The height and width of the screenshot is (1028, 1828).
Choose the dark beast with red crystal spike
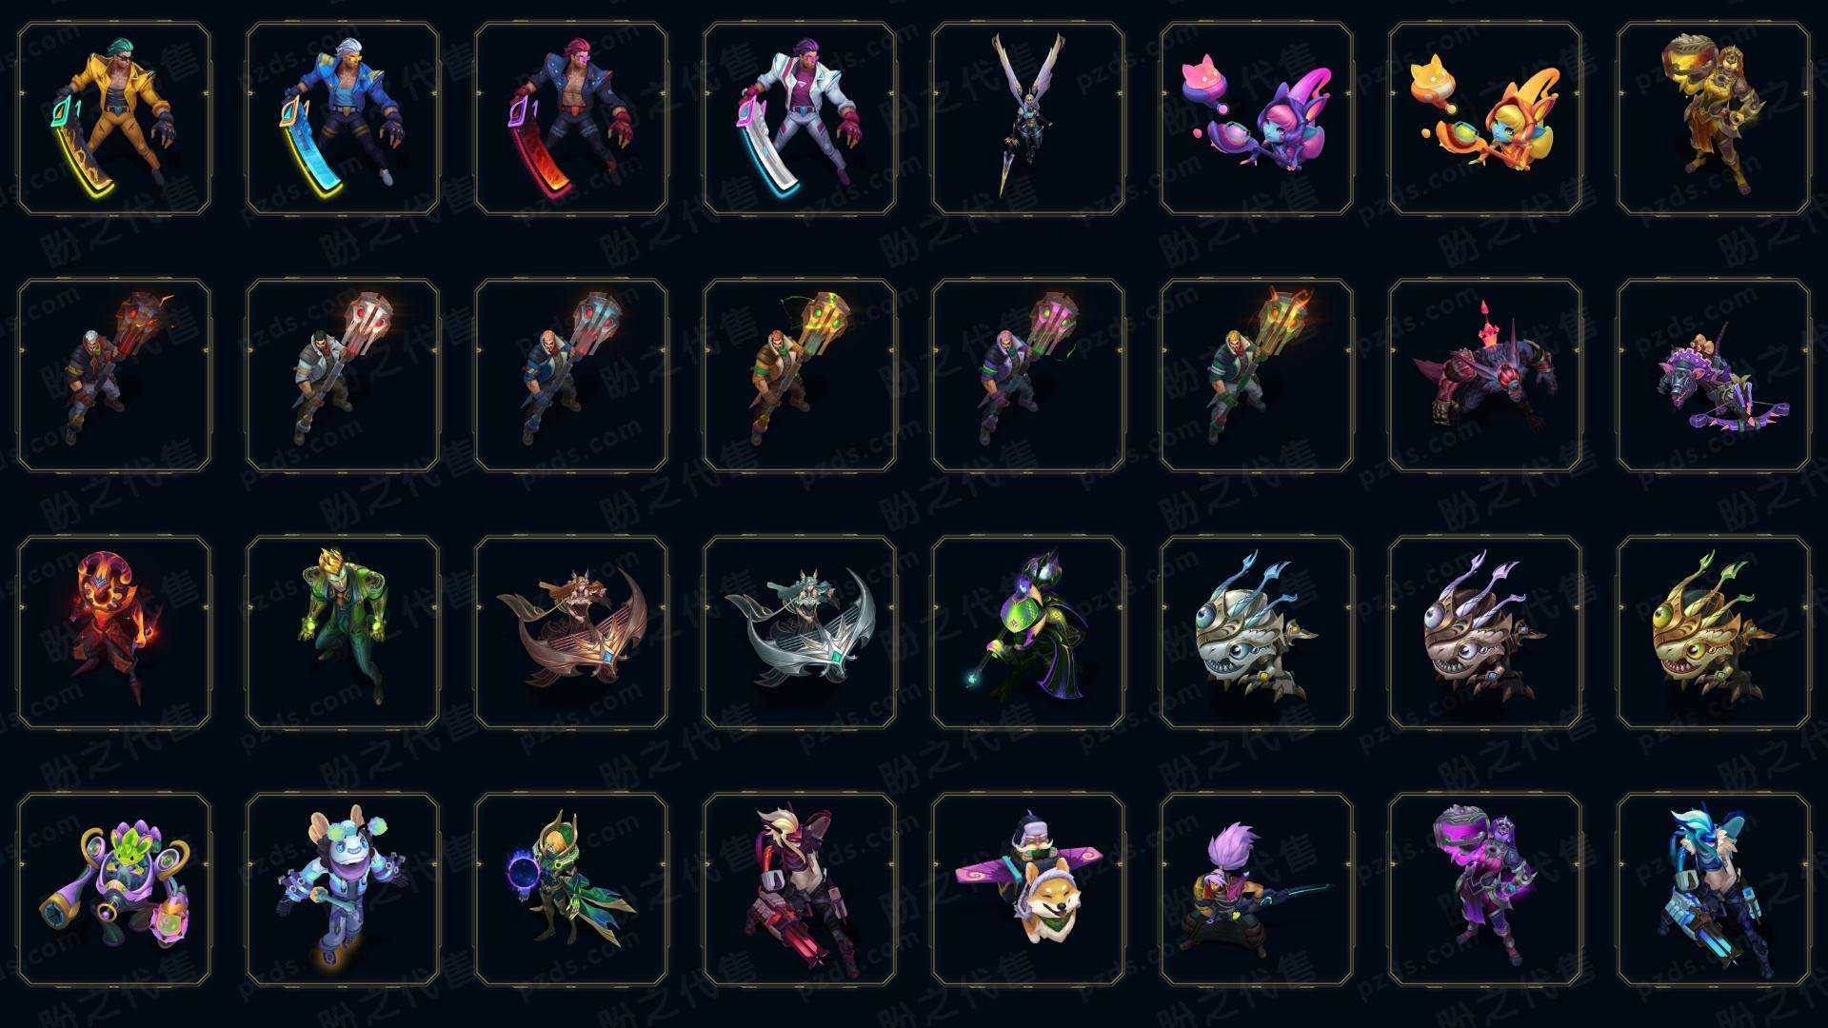(1485, 375)
